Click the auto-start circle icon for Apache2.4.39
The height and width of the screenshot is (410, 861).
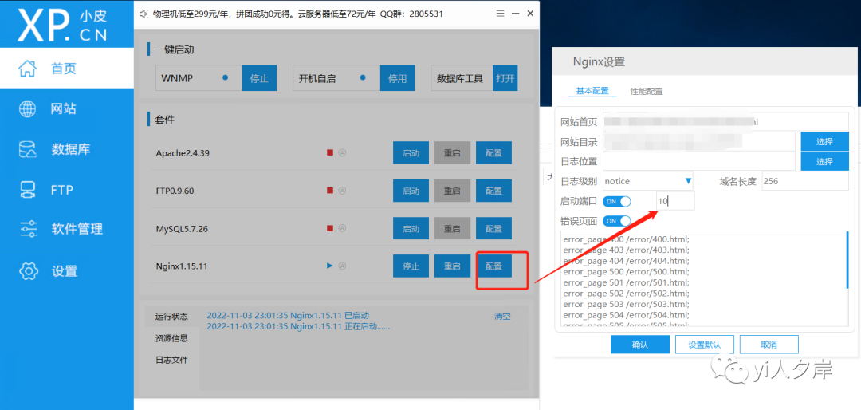click(341, 153)
